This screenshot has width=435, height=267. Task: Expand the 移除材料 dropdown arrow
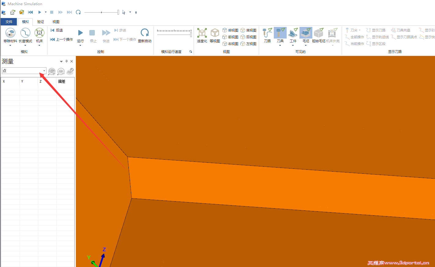tap(10, 46)
